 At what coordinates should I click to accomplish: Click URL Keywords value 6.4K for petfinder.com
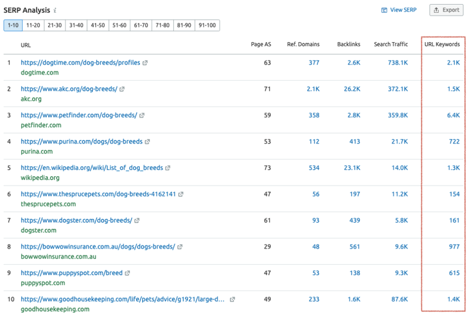453,115
